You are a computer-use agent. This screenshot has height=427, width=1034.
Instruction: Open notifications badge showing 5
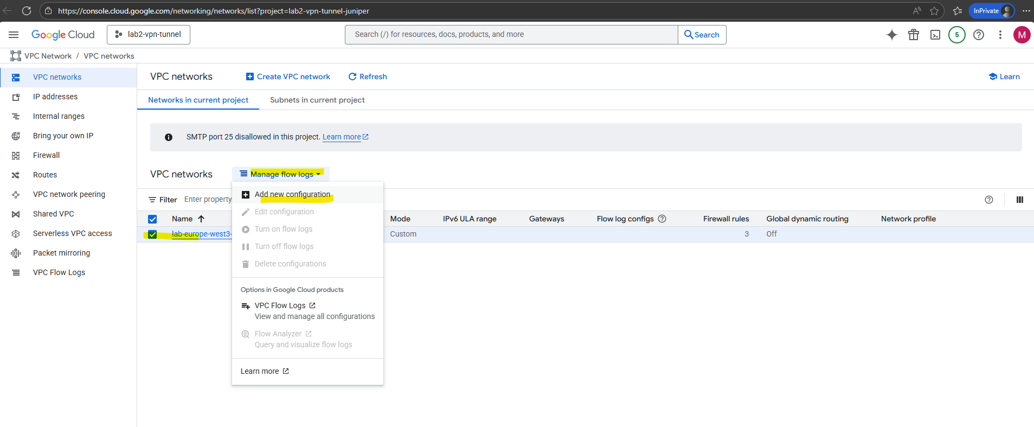pyautogui.click(x=957, y=35)
